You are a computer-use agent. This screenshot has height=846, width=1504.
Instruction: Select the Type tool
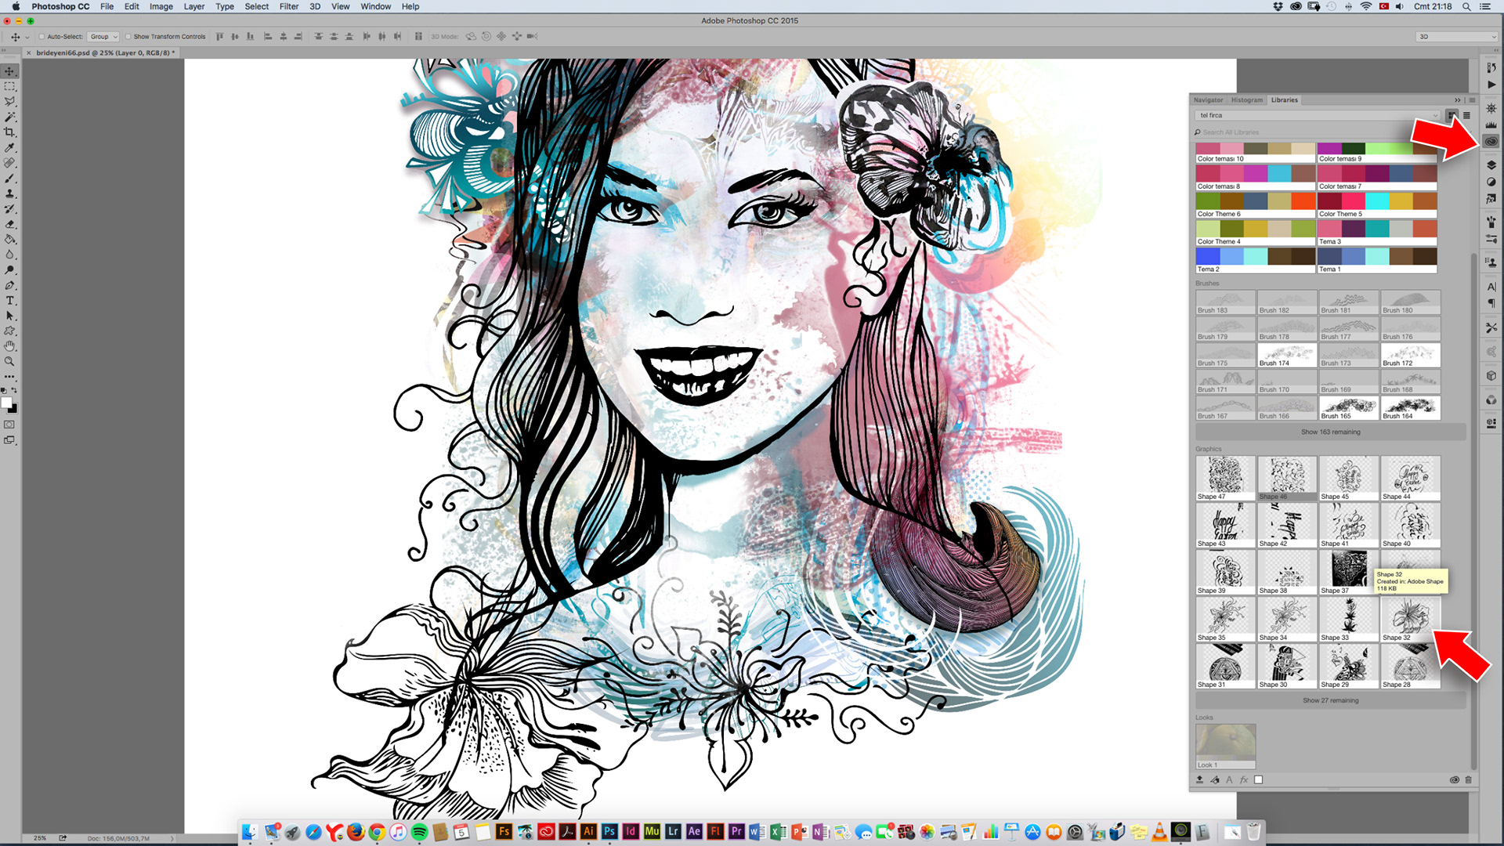pyautogui.click(x=9, y=301)
